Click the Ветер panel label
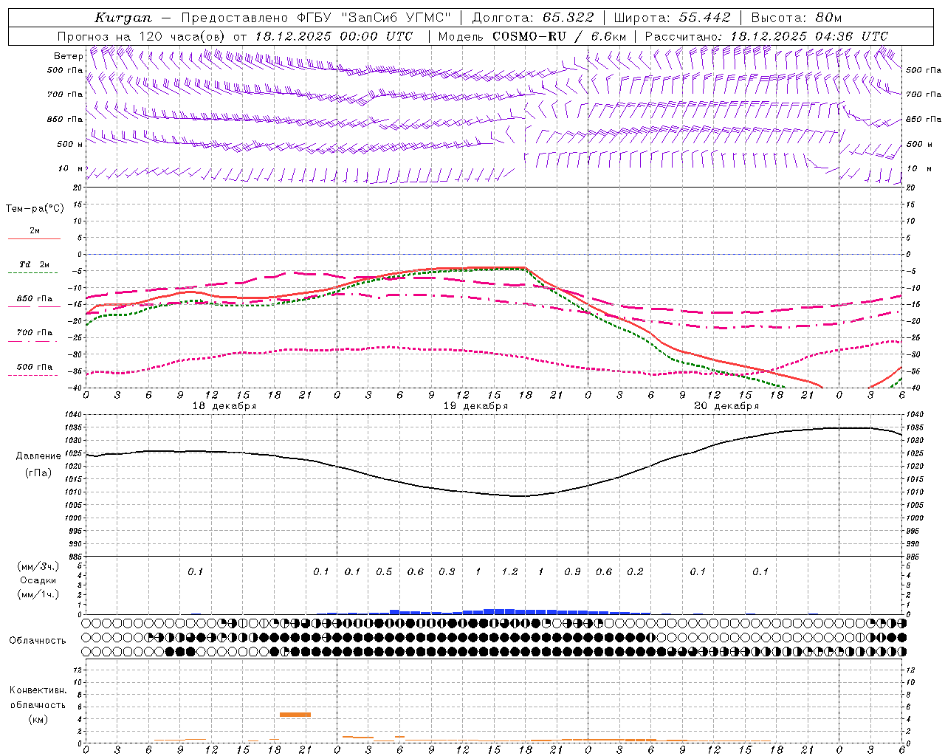Screen dimensions: 945x756 pos(68,56)
